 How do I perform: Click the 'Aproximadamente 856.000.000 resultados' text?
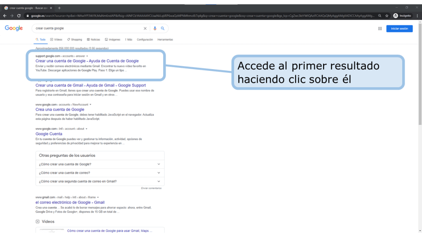coord(72,49)
